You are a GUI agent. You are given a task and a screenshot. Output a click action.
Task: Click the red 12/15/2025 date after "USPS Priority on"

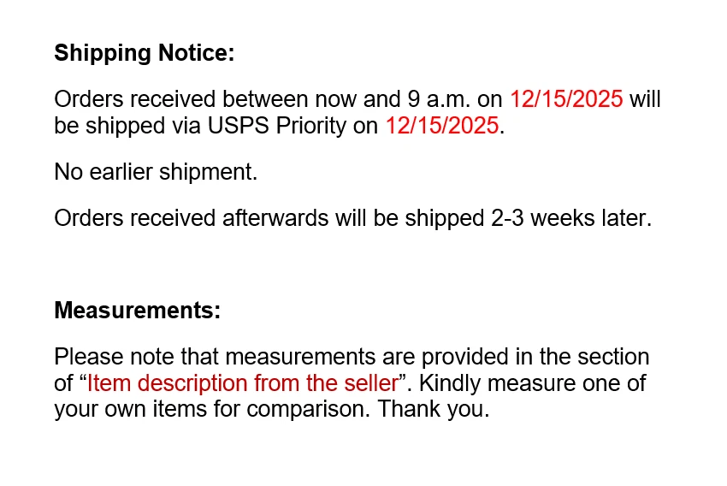coord(441,126)
